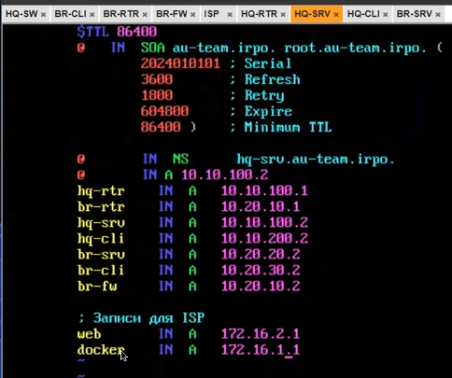Click the br-fw hostname
The image size is (452, 378).
pyautogui.click(x=97, y=287)
